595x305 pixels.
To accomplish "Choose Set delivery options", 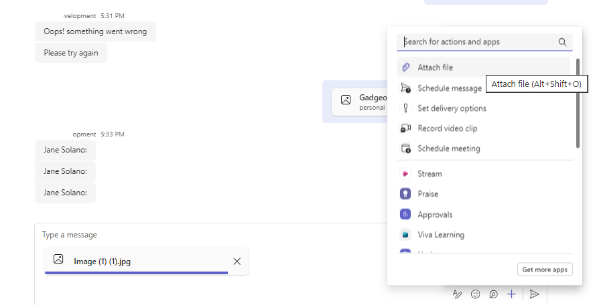I will pos(484,108).
